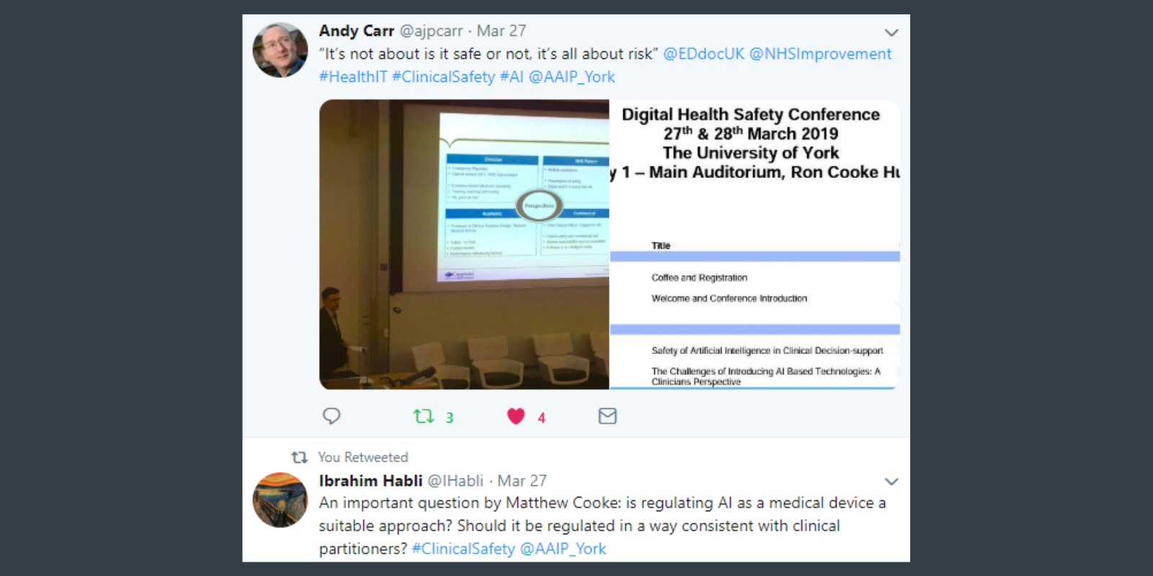This screenshot has width=1153, height=576.
Task: Open the #ClinicalSafety hashtag in Andy's tweet
Action: coord(443,77)
